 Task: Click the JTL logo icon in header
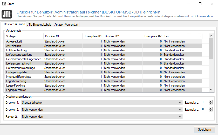coord(6,14)
